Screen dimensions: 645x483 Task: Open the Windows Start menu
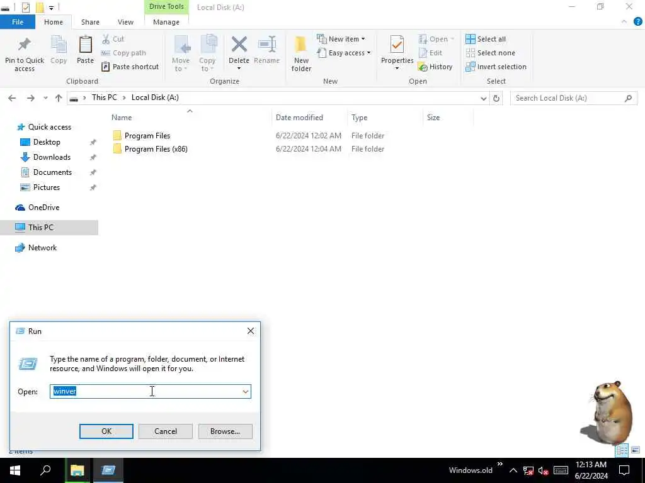tap(15, 470)
